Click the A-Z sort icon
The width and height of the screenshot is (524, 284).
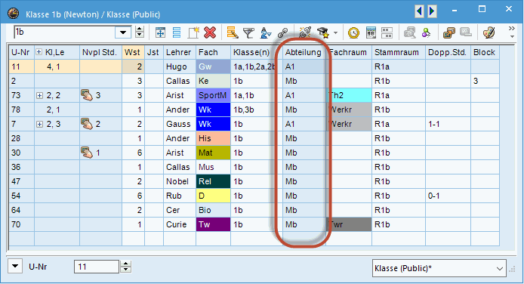coord(266,32)
